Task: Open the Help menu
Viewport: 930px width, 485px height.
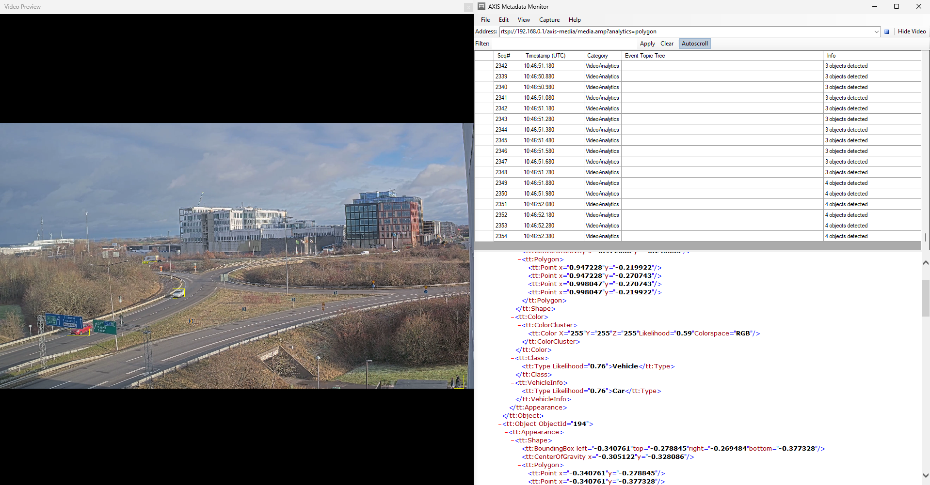Action: click(575, 20)
